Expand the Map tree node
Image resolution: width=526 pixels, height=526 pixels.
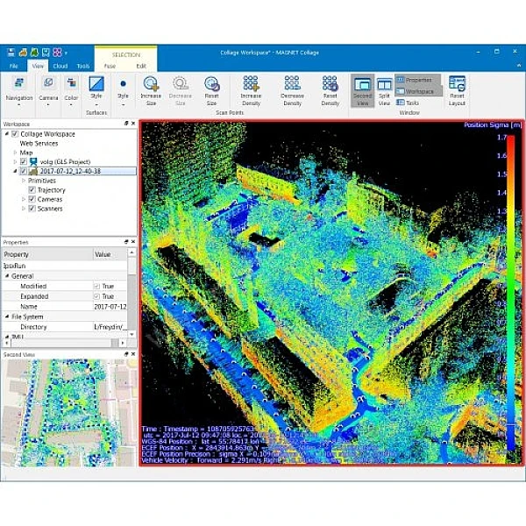[15, 152]
